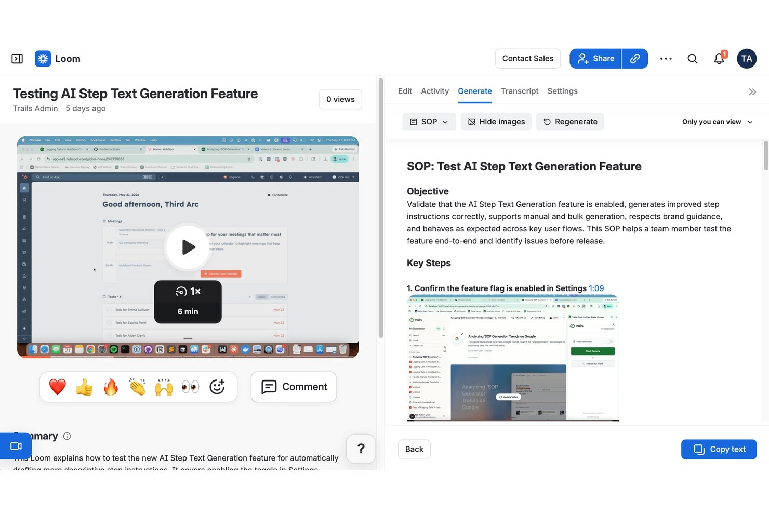The width and height of the screenshot is (769, 513).
Task: Open the SOP document type dropdown
Action: [429, 122]
